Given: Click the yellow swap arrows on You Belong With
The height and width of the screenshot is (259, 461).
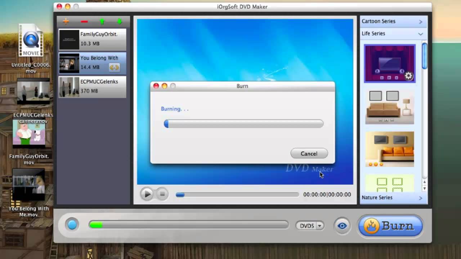Looking at the screenshot, I should [114, 67].
